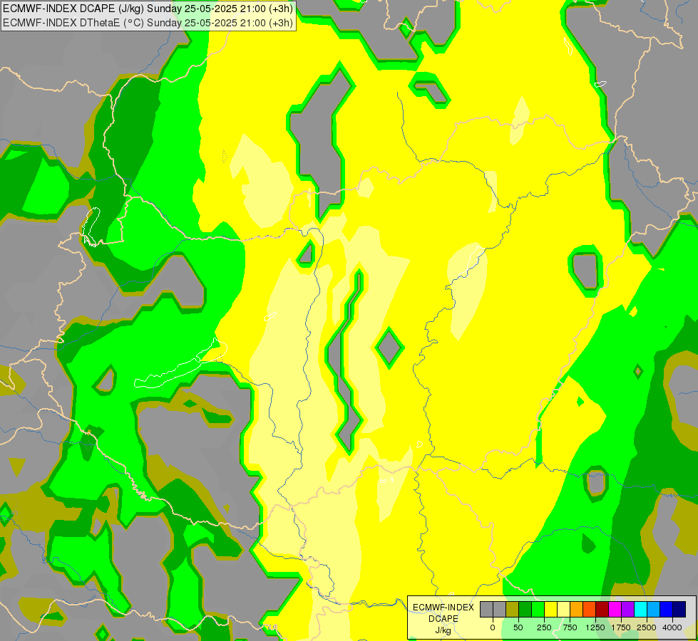Click the '1750' legend scale value
The width and height of the screenshot is (698, 641).
[x=621, y=627]
